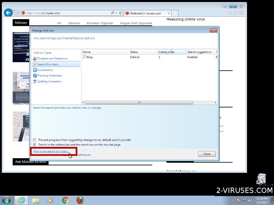Image resolution: width=274 pixels, height=205 pixels.
Task: Sort add-ons by Listing order column
Action: tap(167, 52)
